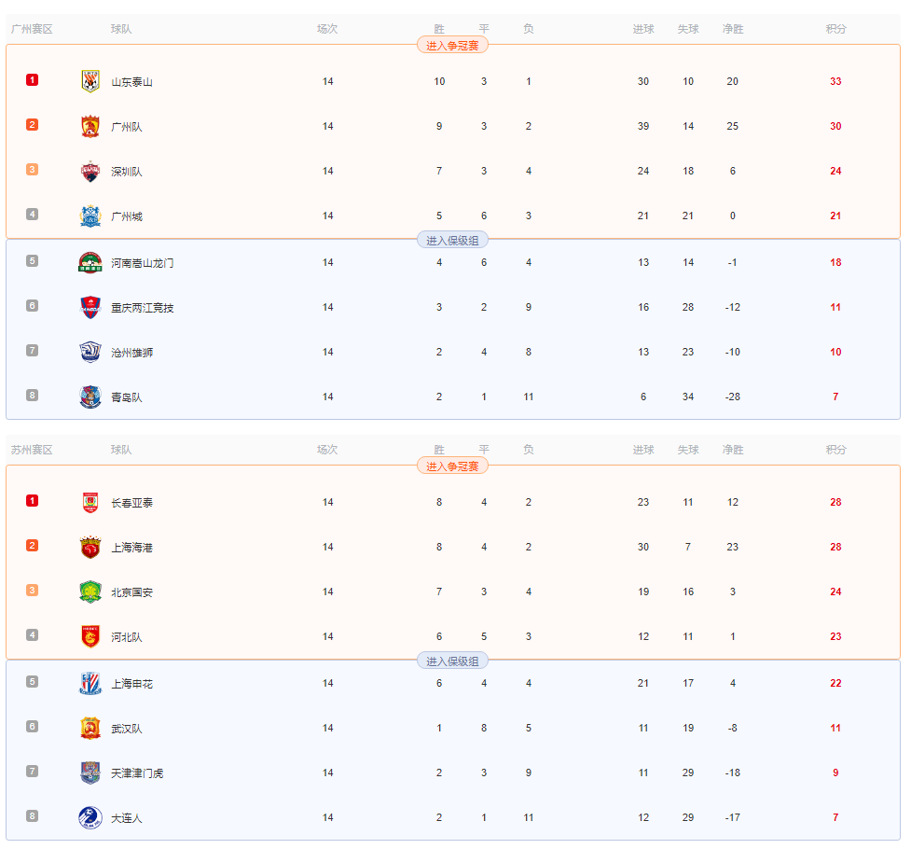Click the 山东泰山 team logo
The image size is (911, 849).
coord(90,81)
